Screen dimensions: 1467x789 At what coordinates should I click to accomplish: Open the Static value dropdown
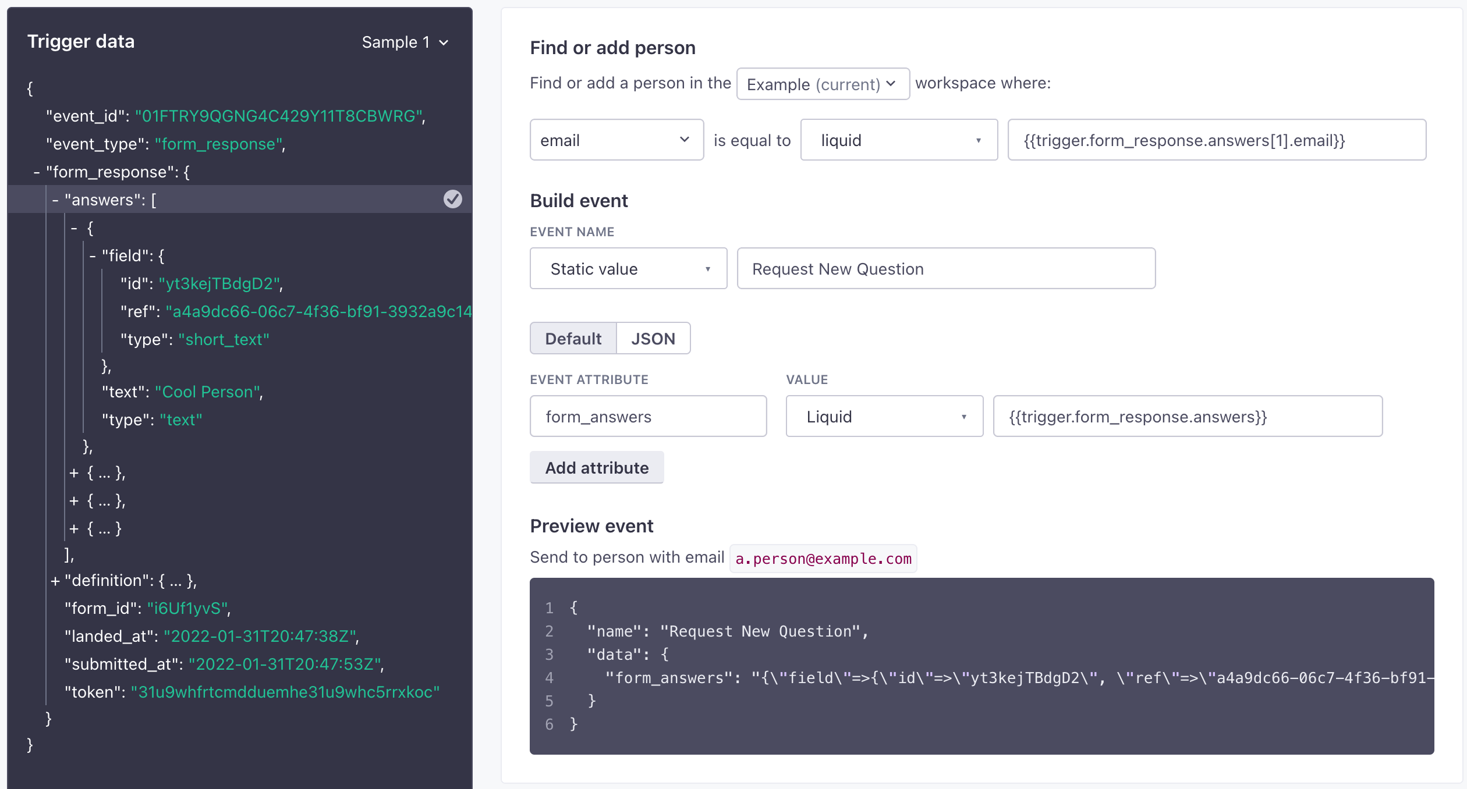pyautogui.click(x=628, y=269)
